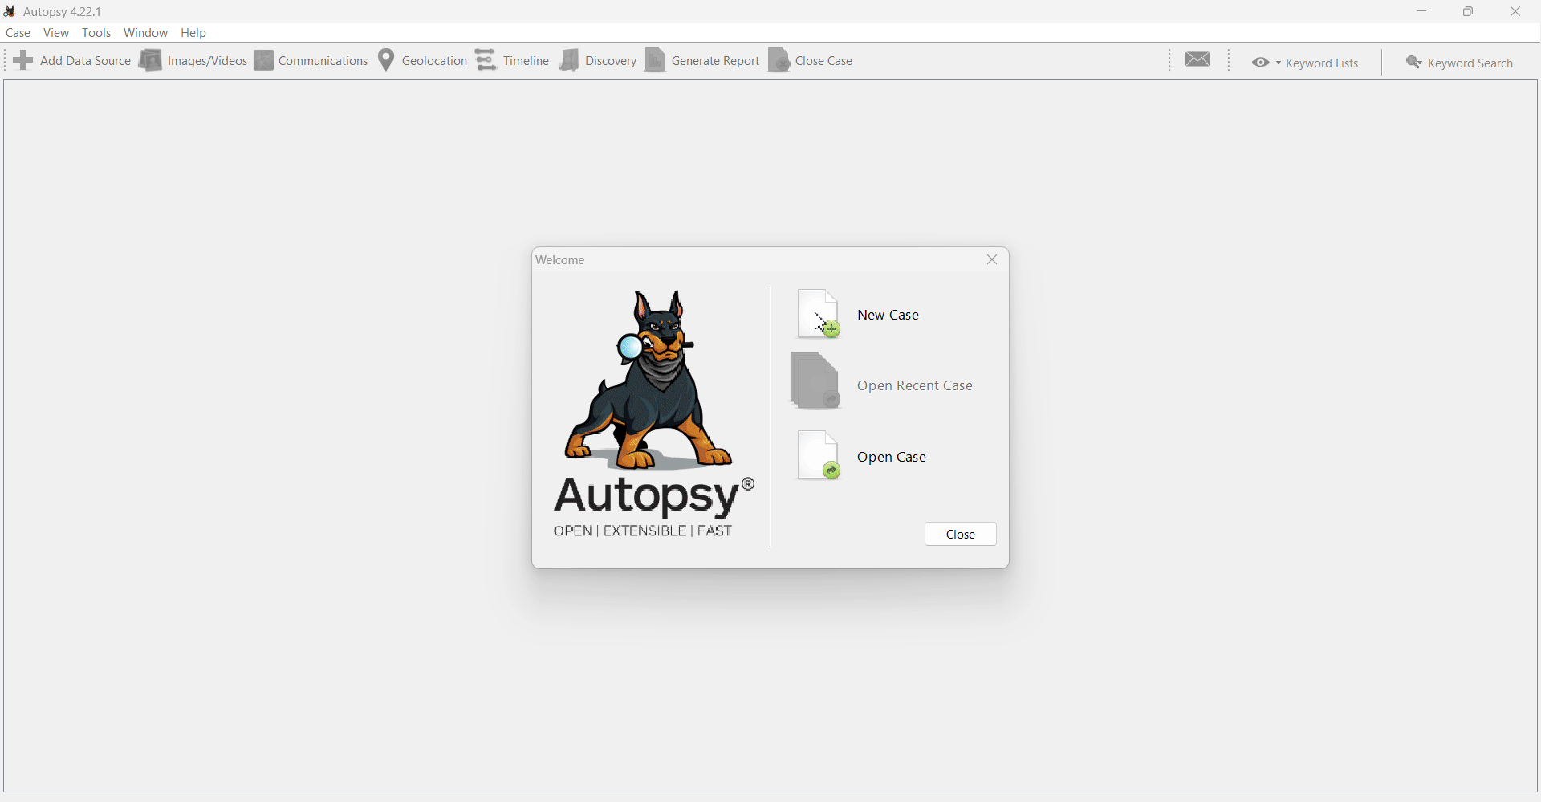Open the messages envelope icon

pyautogui.click(x=1198, y=60)
